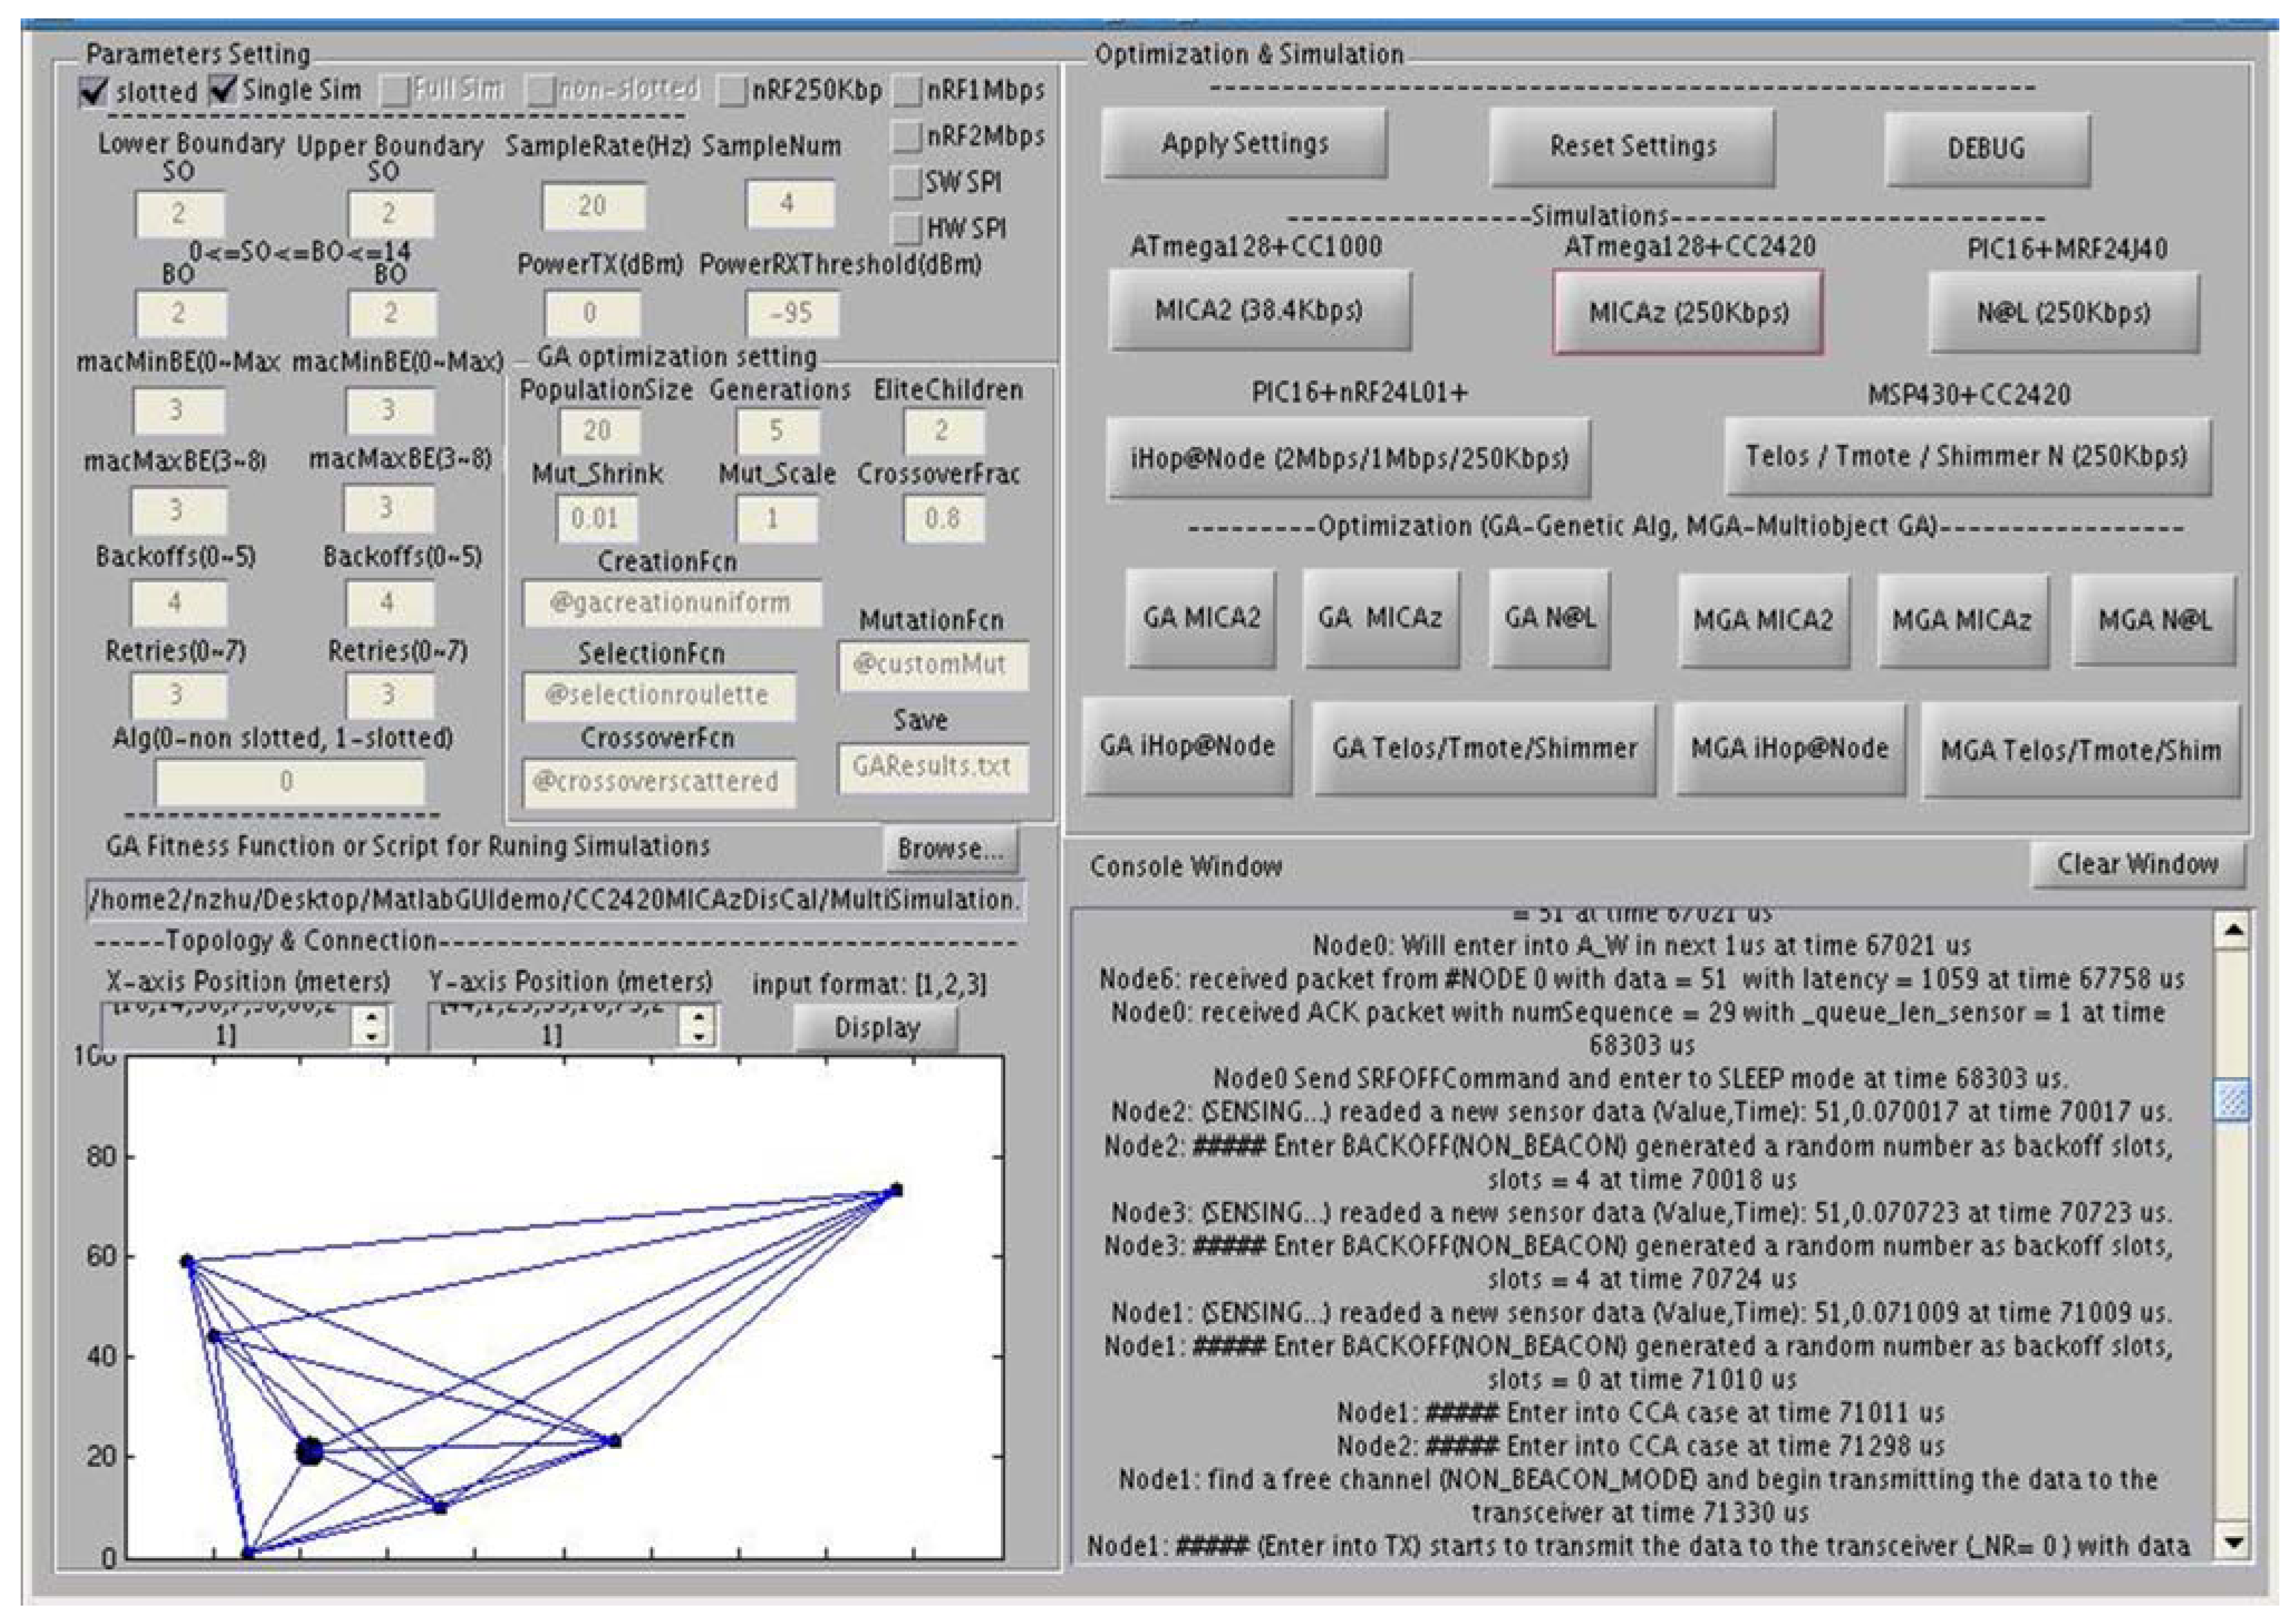Enable the nRF2Mbps checkbox
2286x1624 pixels.
(907, 136)
